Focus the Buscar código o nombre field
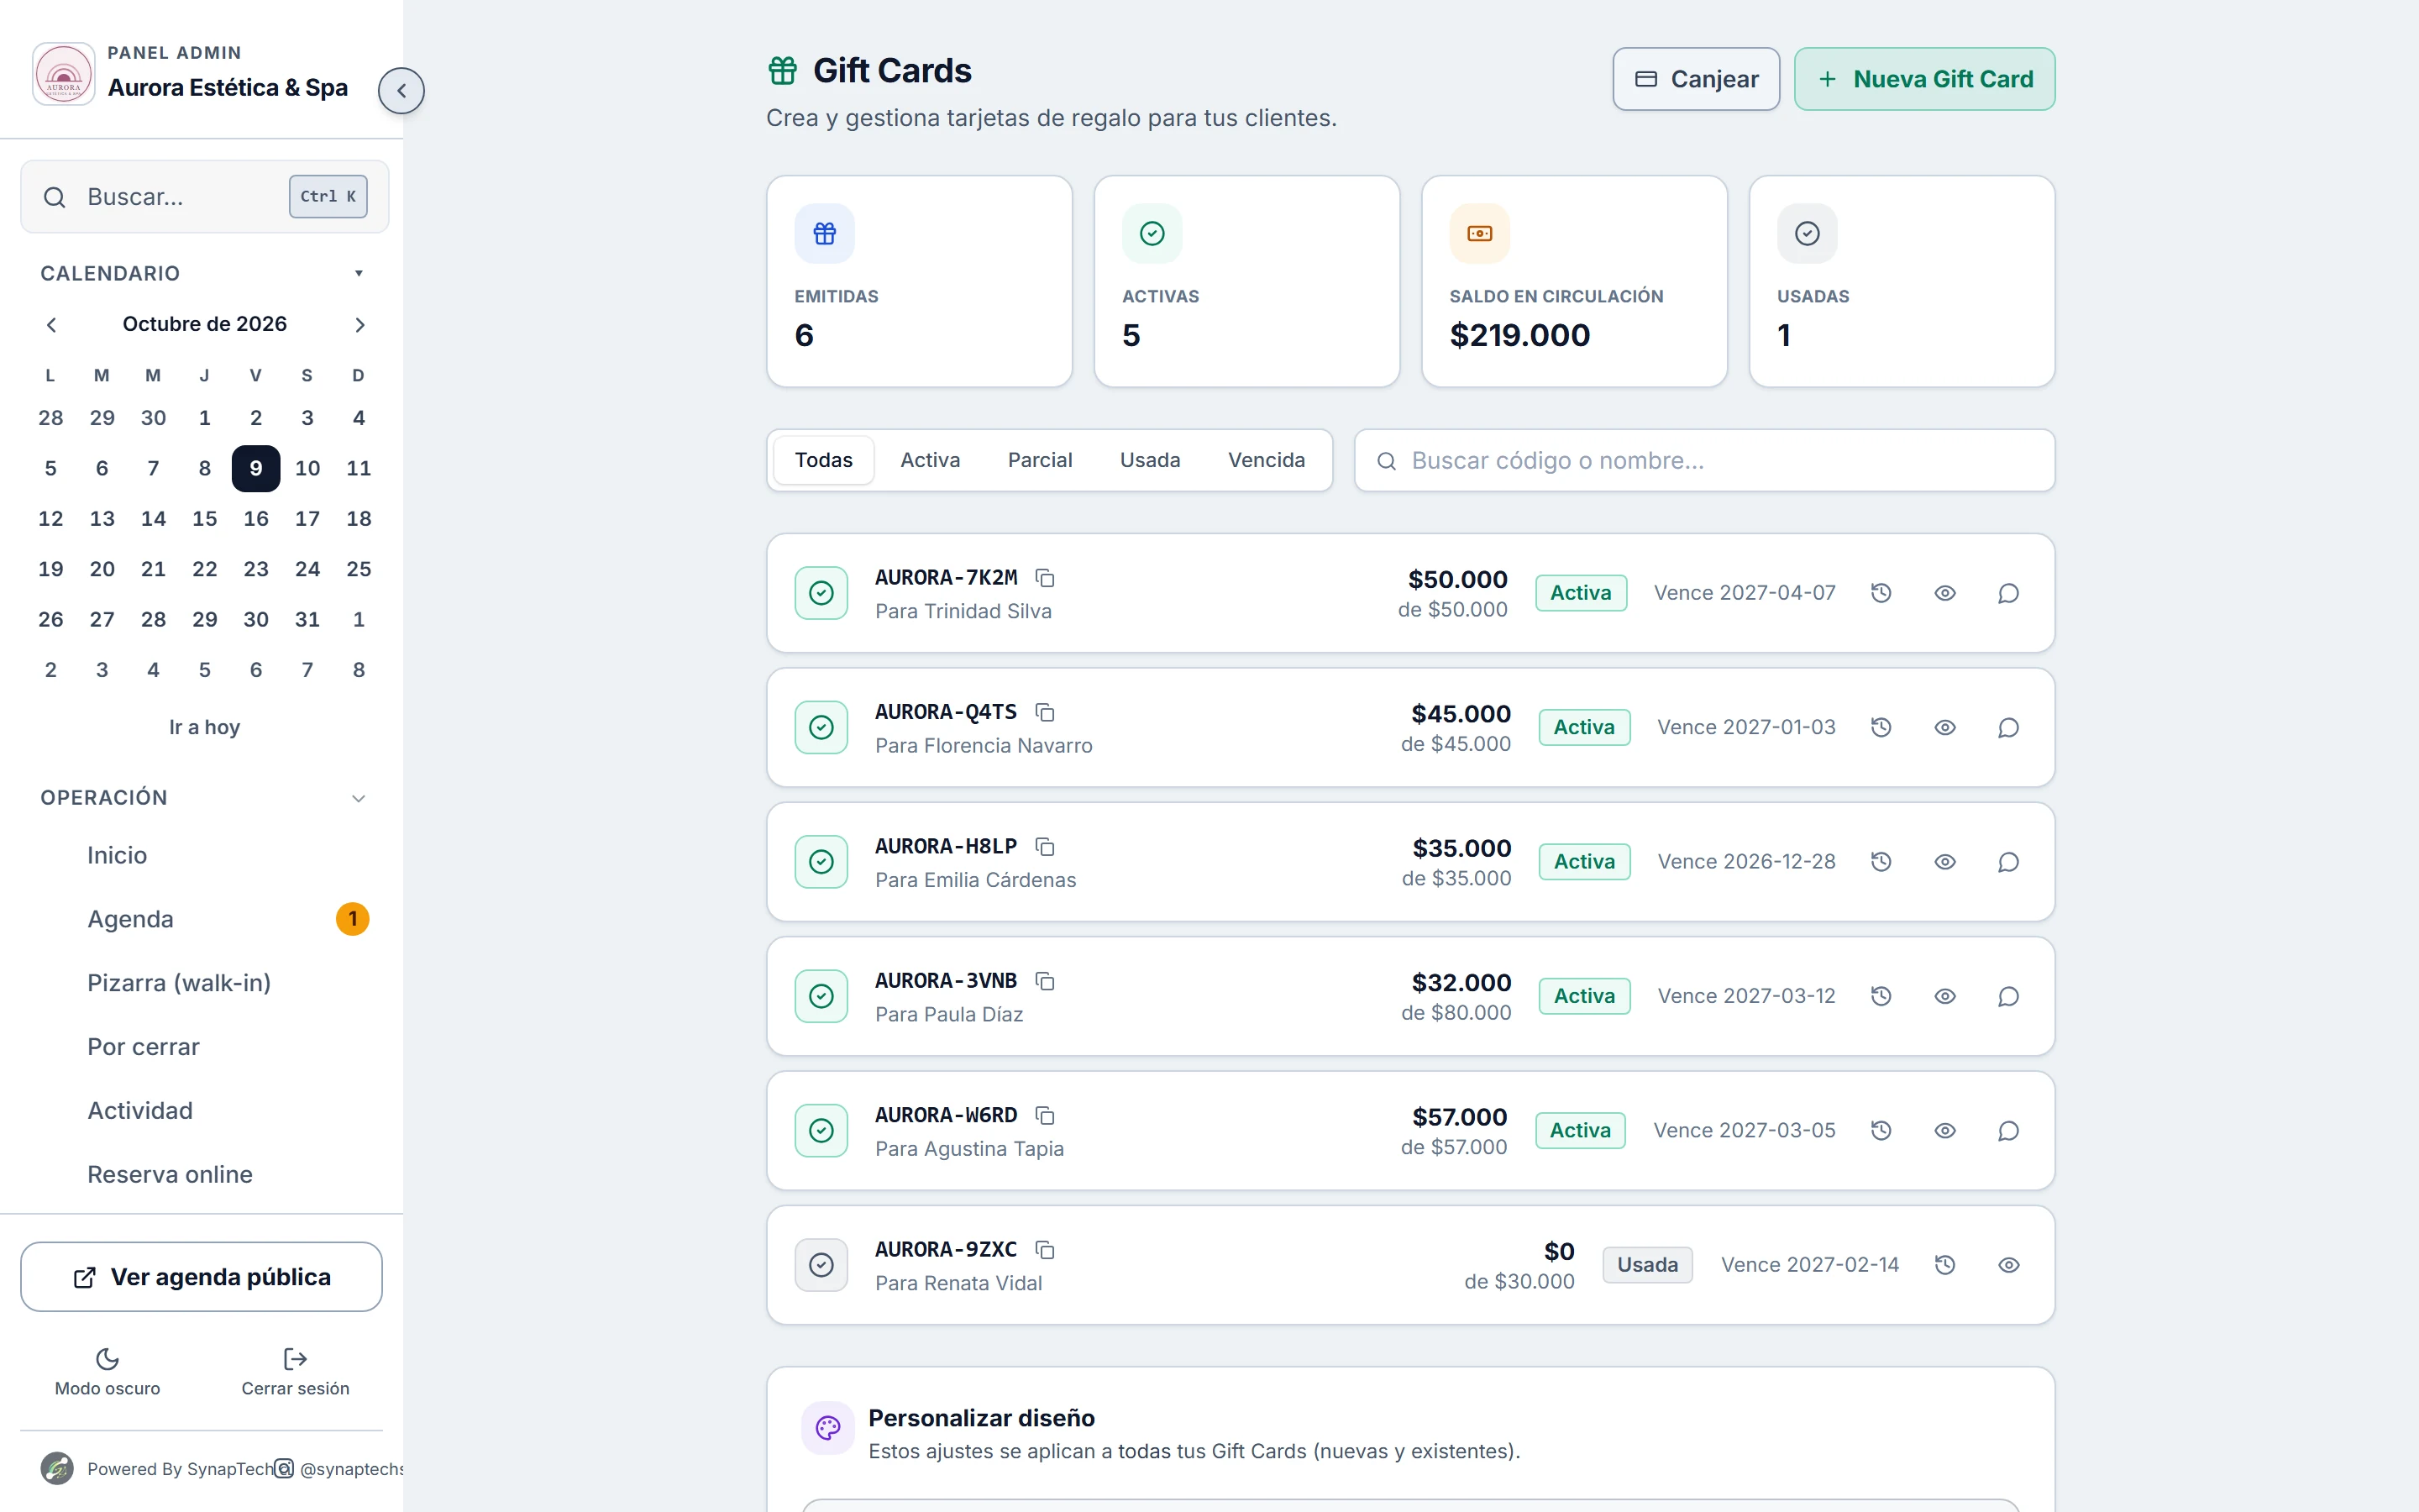 click(x=1704, y=460)
